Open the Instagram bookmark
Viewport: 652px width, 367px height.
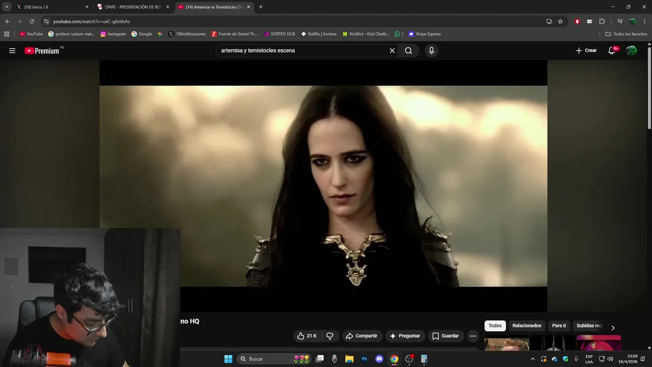pos(113,34)
